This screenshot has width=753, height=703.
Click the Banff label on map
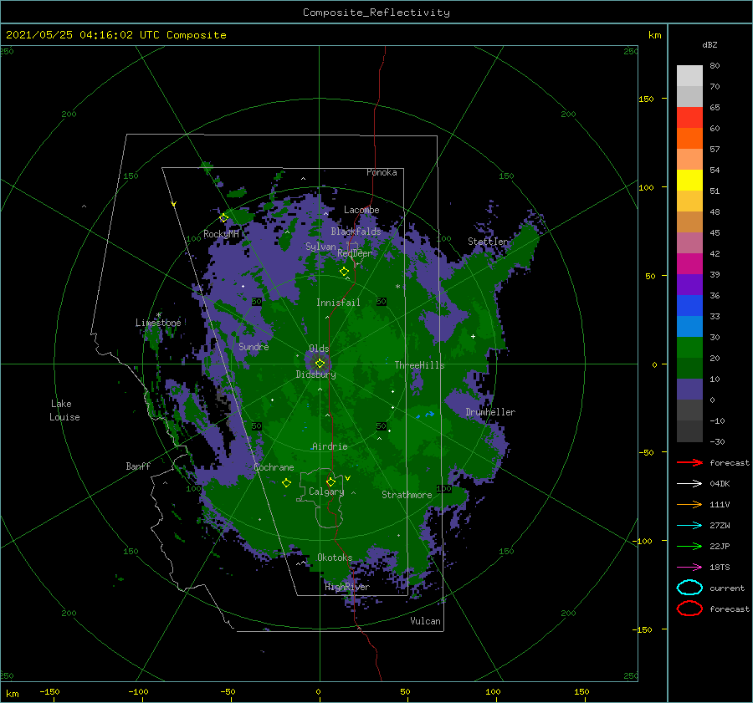138,466
